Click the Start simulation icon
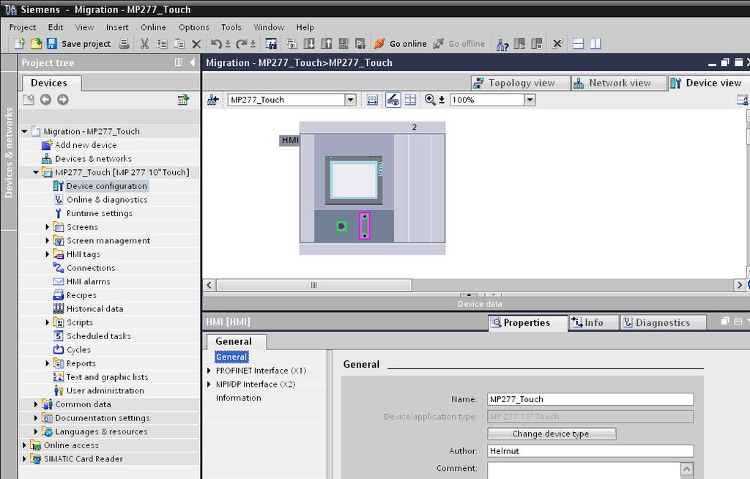Image resolution: width=750 pixels, height=479 pixels. [x=344, y=43]
